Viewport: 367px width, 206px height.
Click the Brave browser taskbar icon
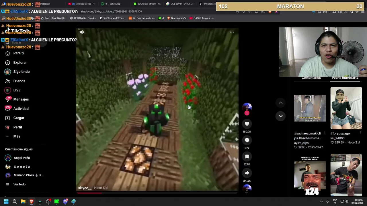[x=32, y=202]
